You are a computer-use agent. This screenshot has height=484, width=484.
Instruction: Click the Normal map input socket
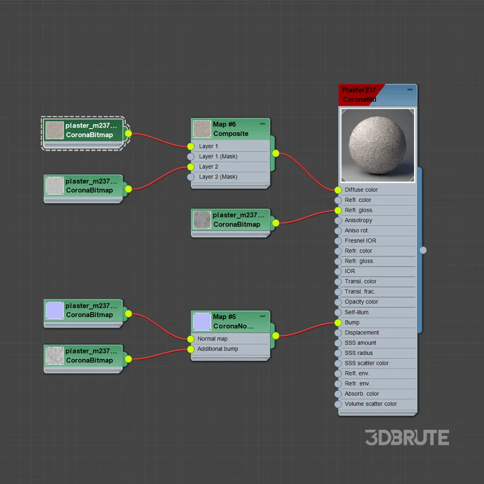tap(191, 339)
